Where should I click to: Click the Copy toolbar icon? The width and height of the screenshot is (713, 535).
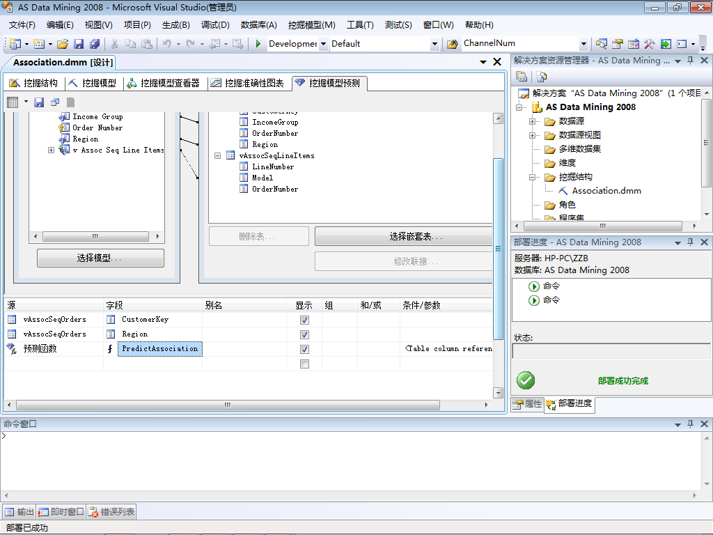[x=130, y=44]
